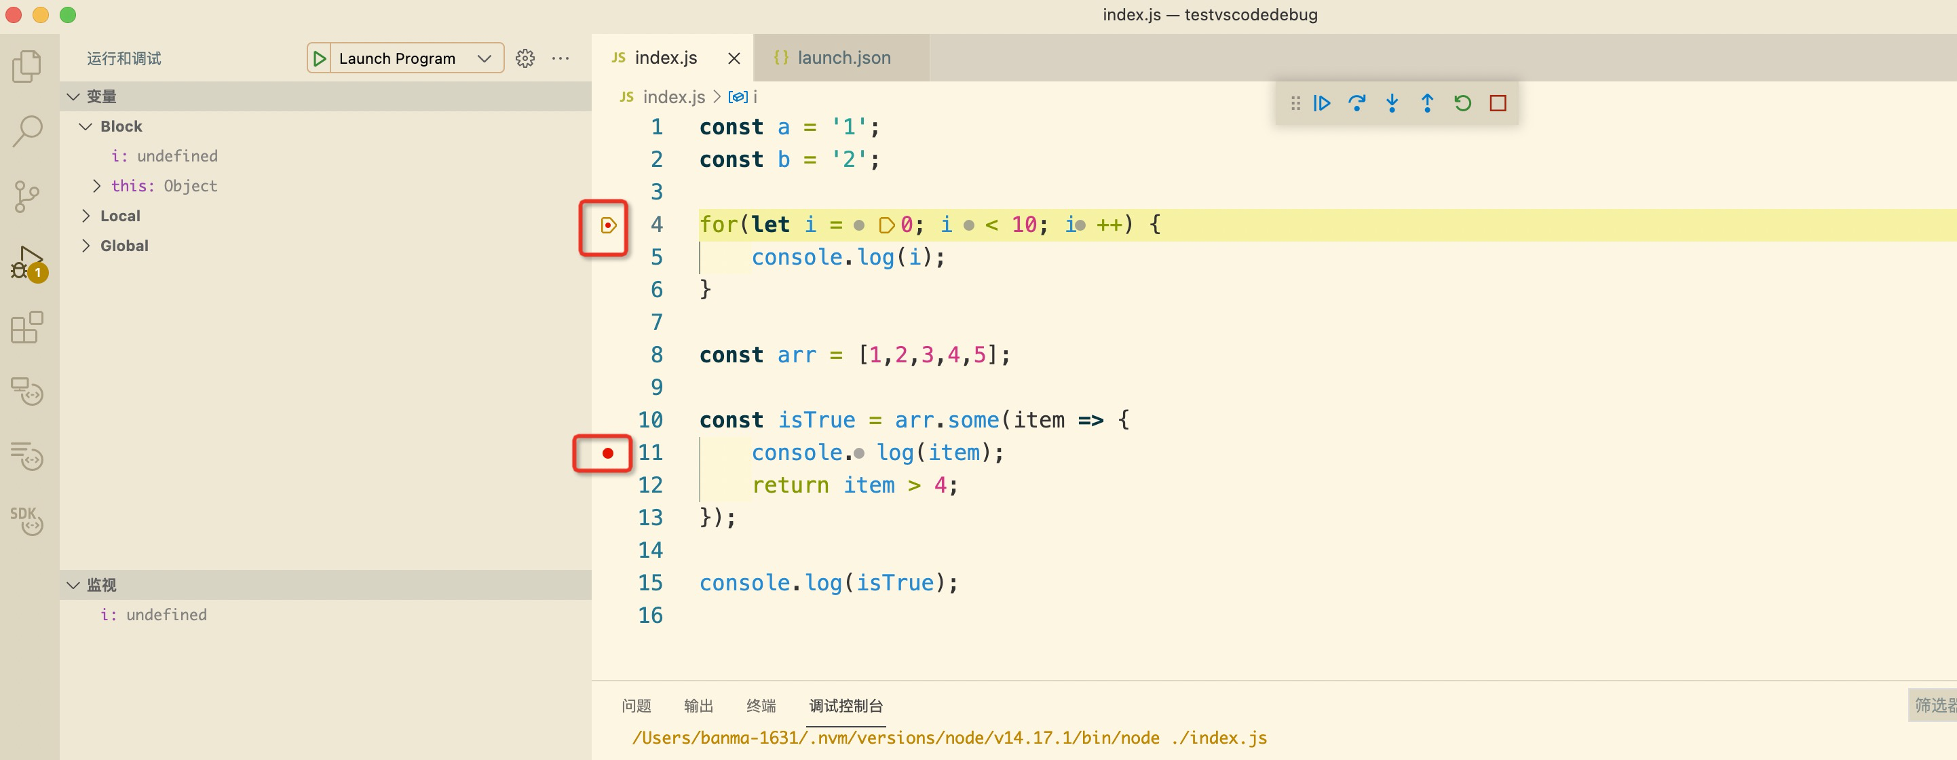Expand the 'this: Object' variable
Screen dimensions: 1957x760
(x=325, y=186)
